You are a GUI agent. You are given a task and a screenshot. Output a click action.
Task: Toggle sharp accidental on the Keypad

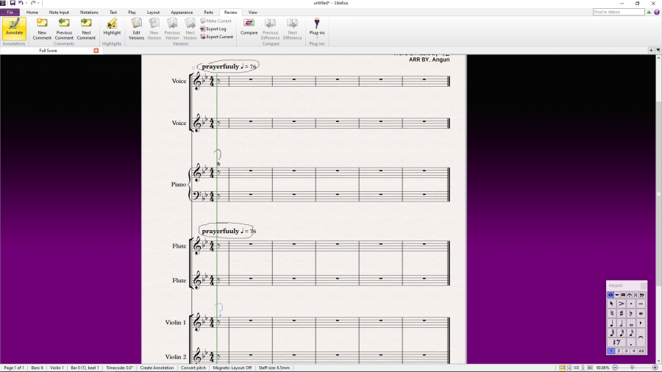622,313
